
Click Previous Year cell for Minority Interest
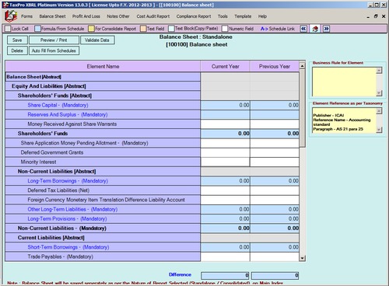click(275, 162)
